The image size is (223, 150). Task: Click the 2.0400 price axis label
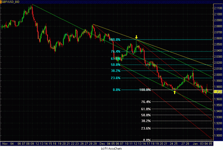coord(218,50)
